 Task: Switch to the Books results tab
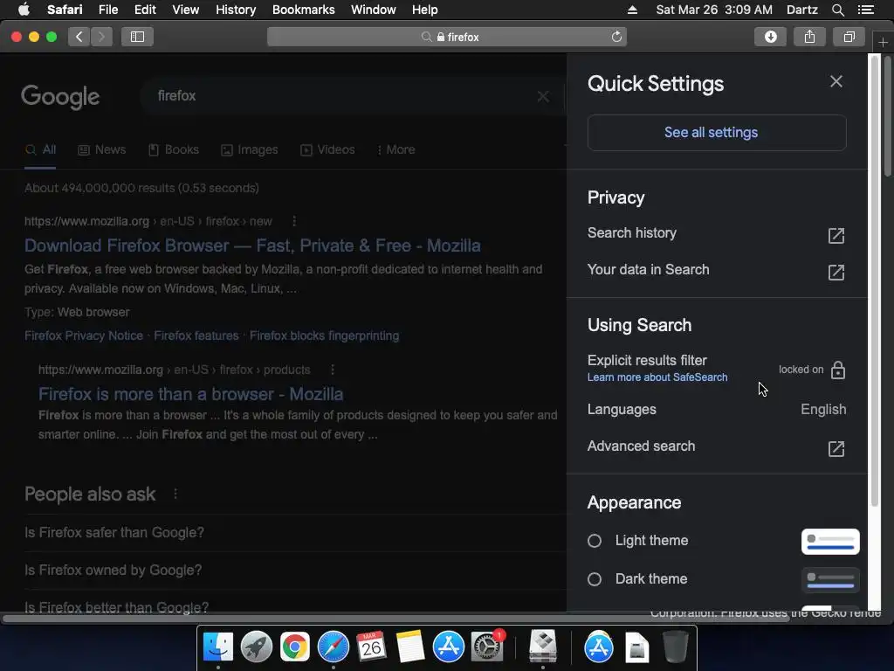point(174,150)
